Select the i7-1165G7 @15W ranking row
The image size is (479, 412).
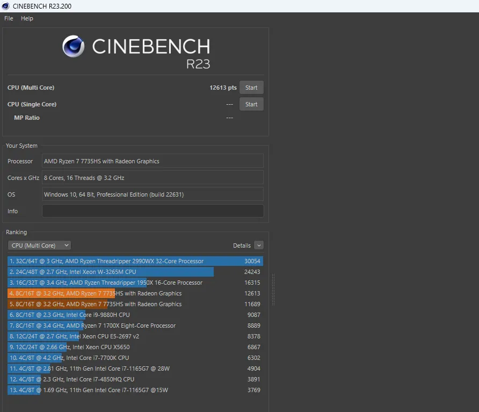pos(135,390)
